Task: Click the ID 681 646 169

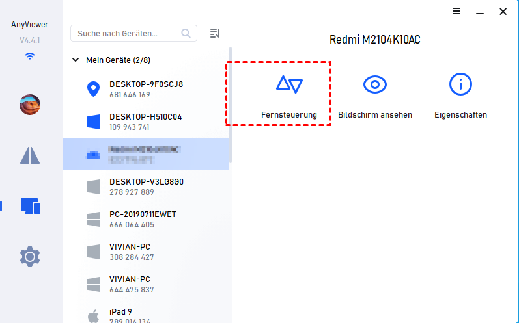Action: (130, 95)
